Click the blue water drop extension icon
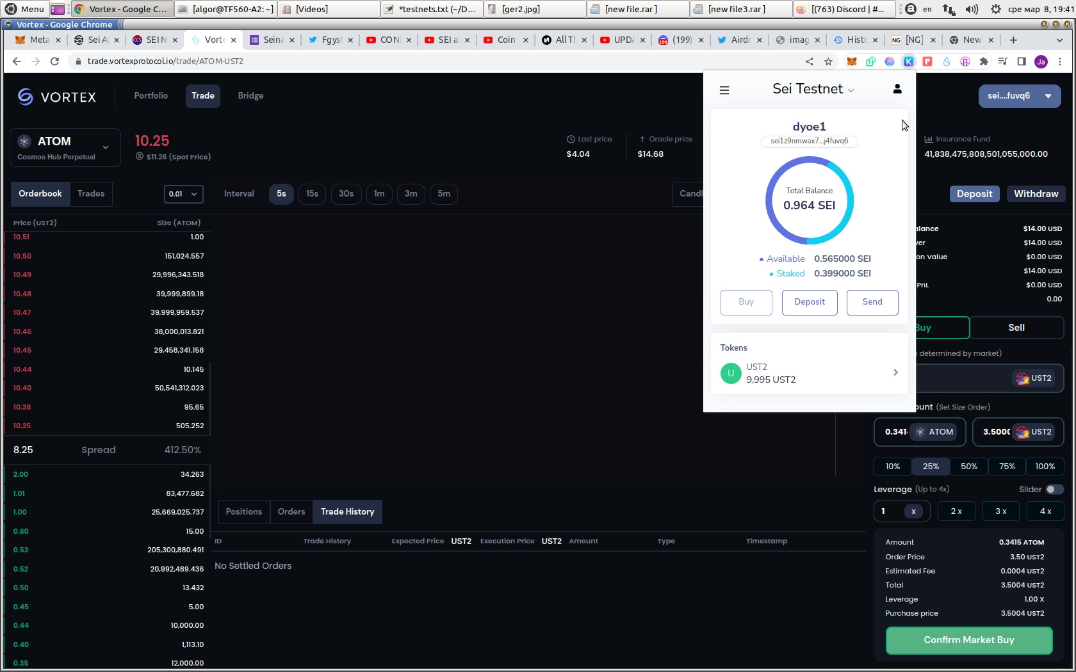 946,61
